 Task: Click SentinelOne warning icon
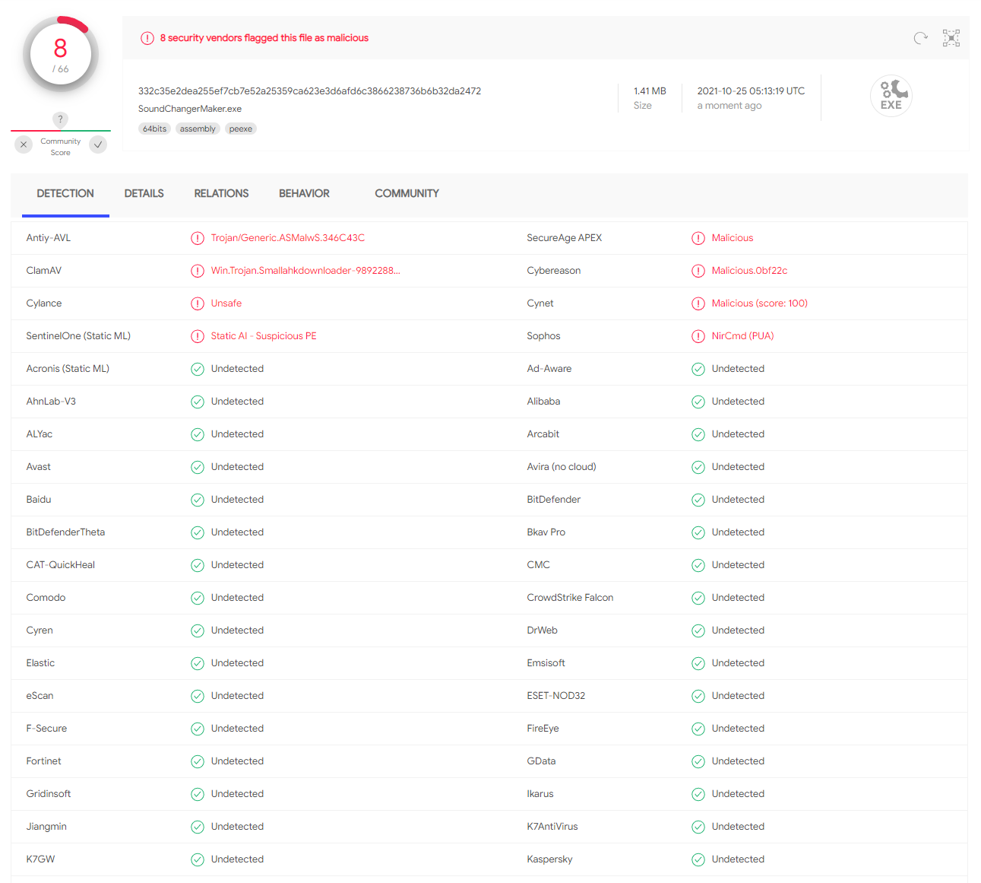198,336
